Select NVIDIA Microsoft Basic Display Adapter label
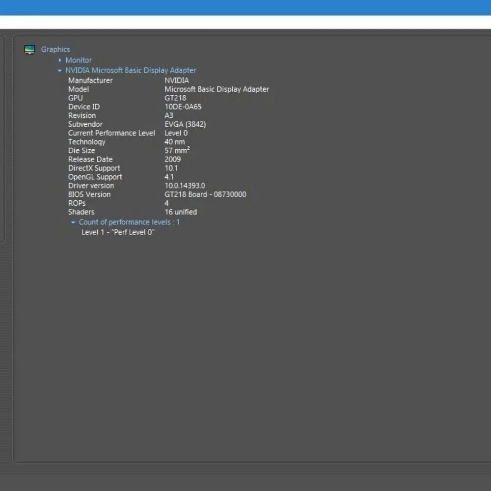491x491 pixels. 131,70
